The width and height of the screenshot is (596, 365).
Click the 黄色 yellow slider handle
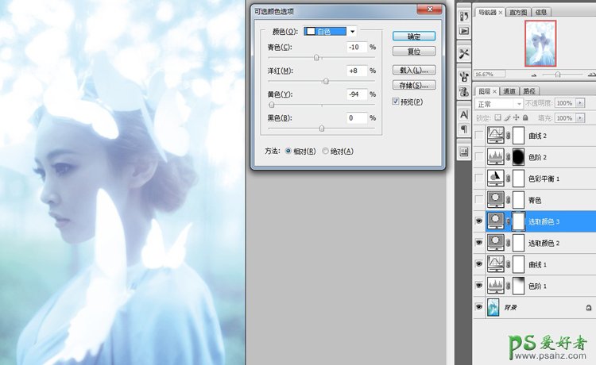point(272,104)
